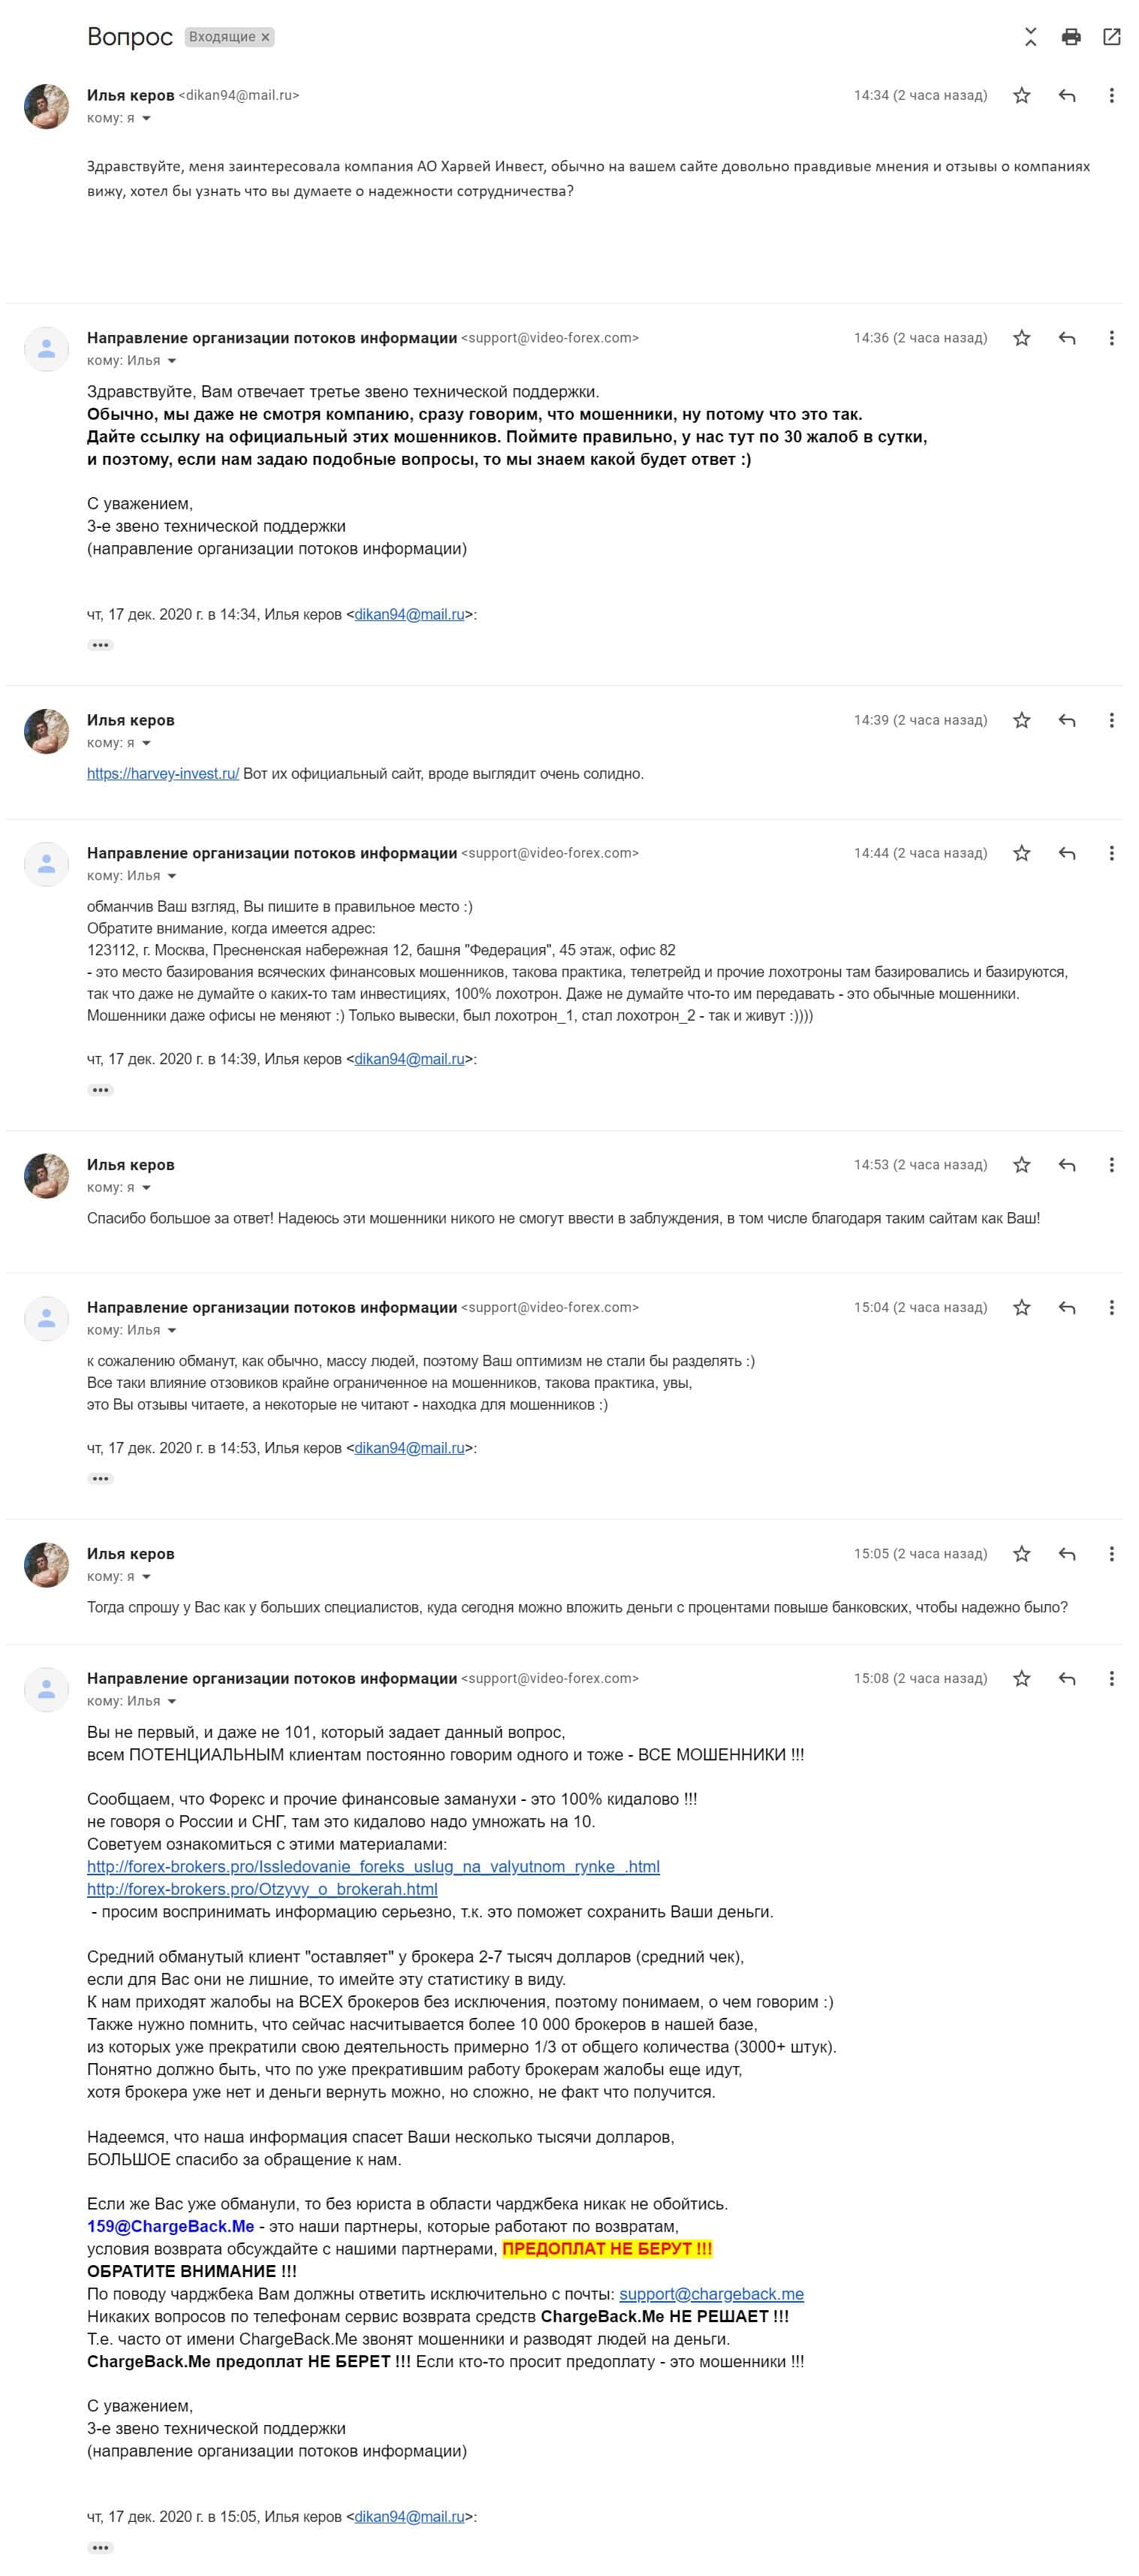The height and width of the screenshot is (2576, 1139).
Task: Reply to the 14:44 support message
Action: (1067, 853)
